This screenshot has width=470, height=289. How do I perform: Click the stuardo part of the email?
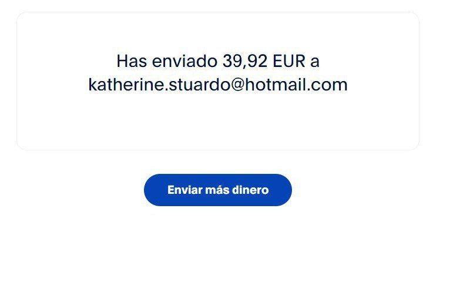click(x=199, y=85)
